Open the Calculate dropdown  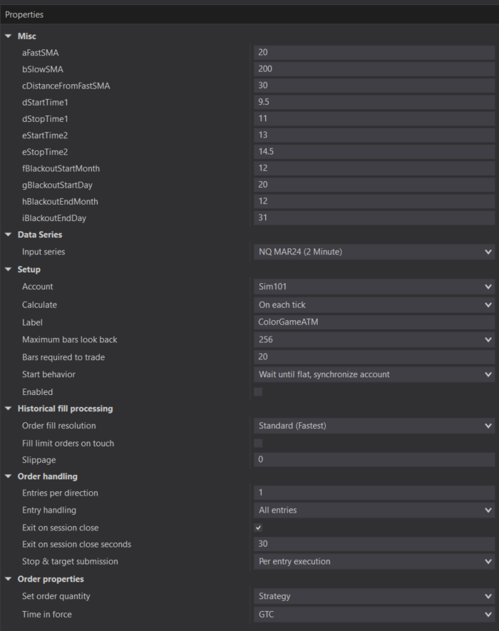point(374,304)
